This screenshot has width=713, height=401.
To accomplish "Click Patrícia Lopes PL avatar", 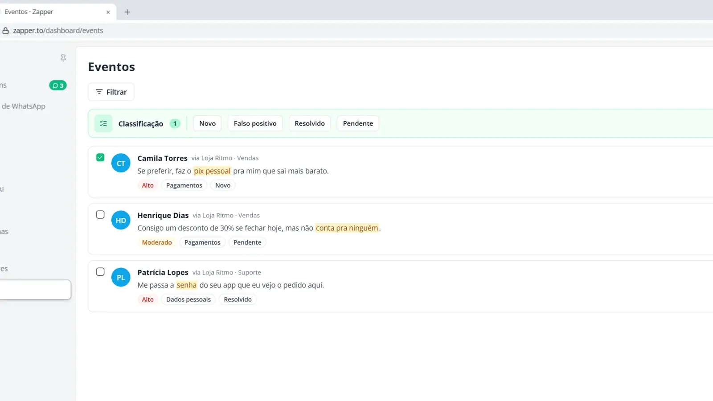I will tap(121, 277).
